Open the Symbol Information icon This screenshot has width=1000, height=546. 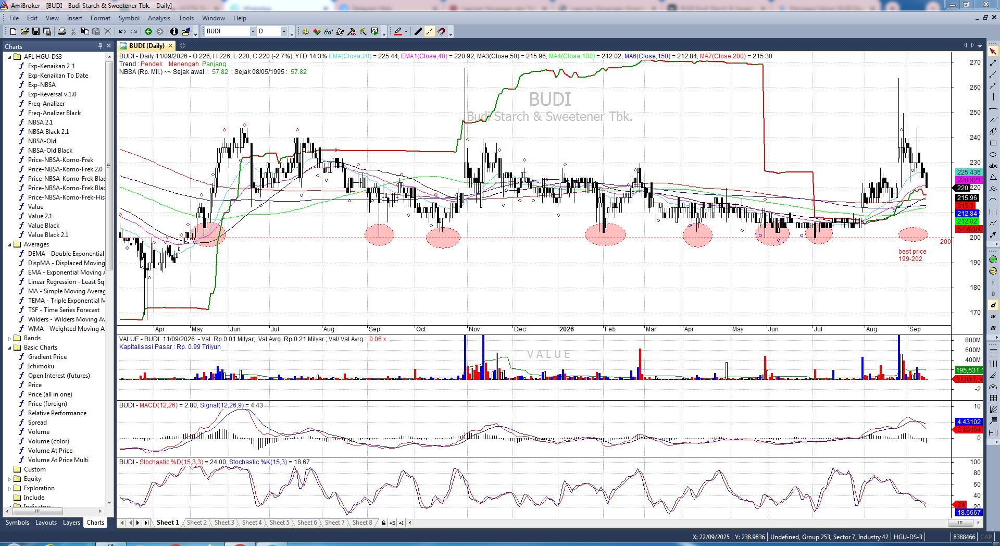[174, 32]
